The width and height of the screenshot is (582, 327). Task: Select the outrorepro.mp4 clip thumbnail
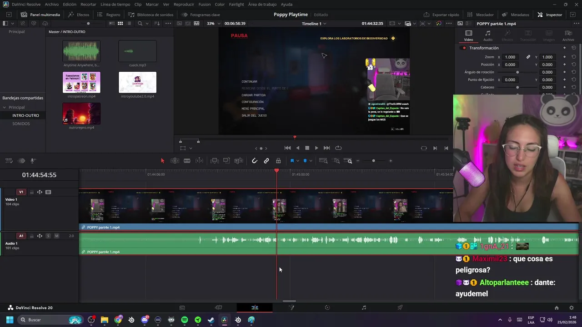[81, 114]
